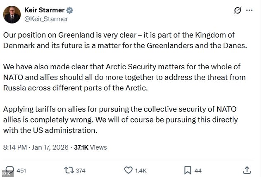Click the 374 reposts count

81,170
